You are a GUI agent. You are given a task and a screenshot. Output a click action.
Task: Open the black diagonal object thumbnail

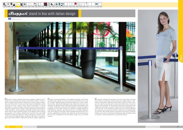[x=52, y=5]
